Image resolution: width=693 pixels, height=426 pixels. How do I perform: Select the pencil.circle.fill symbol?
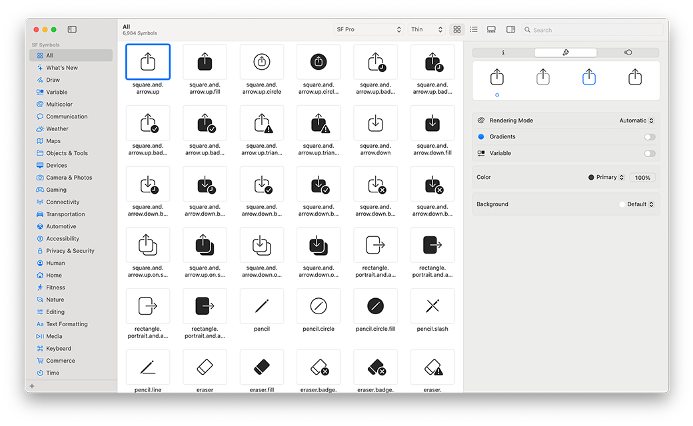click(x=375, y=306)
